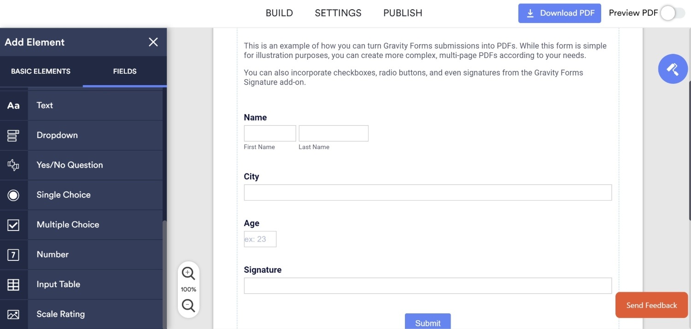Select the Single Choice element icon

pos(13,195)
